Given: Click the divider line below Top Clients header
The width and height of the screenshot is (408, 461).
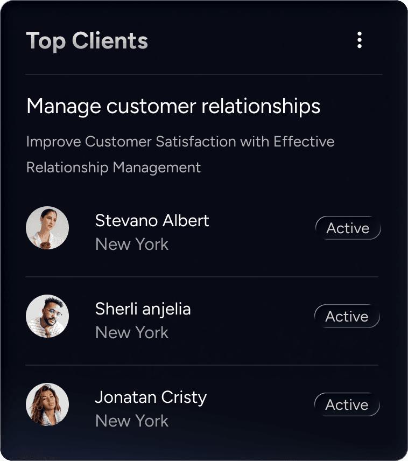Looking at the screenshot, I should tap(203, 74).
